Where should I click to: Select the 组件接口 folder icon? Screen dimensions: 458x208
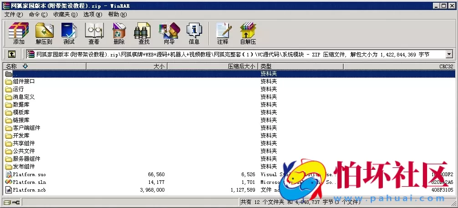click(9, 81)
